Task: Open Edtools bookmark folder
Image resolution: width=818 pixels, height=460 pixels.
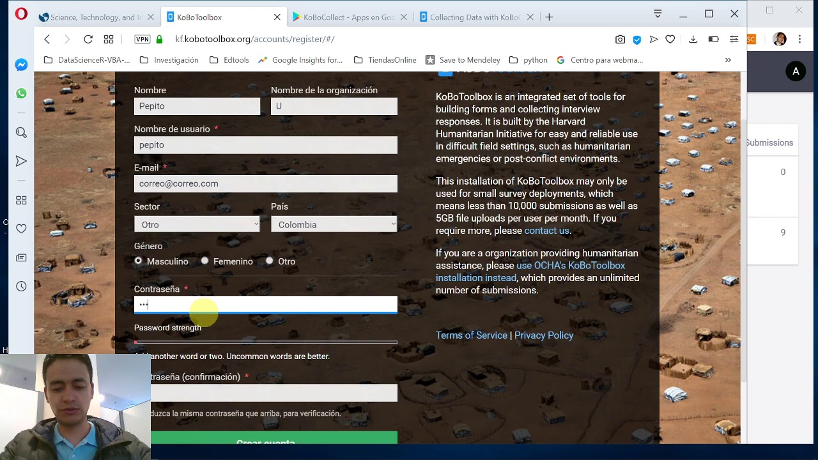Action: click(229, 60)
